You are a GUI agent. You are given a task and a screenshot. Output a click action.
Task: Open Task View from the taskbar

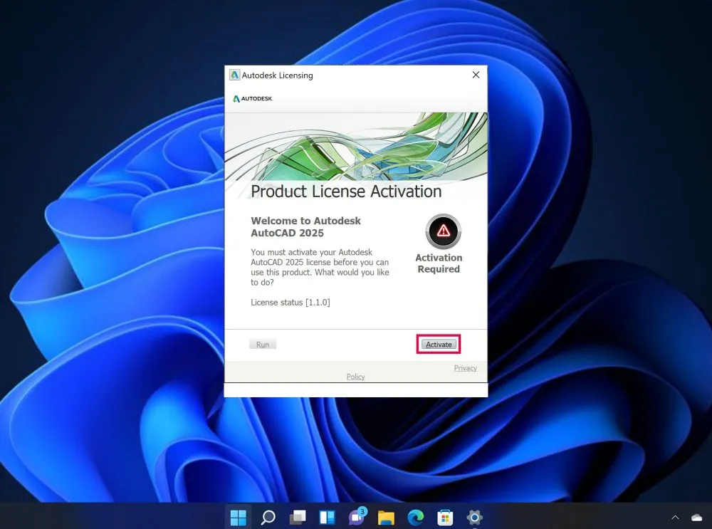coord(298,517)
